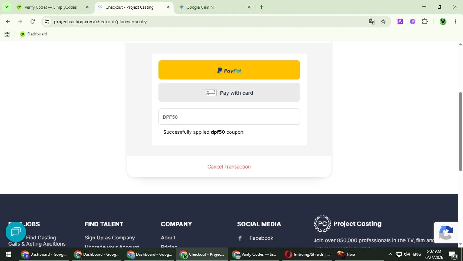Click the DPF50 coupon code field
Viewport: 463px width, 261px height.
pos(229,117)
